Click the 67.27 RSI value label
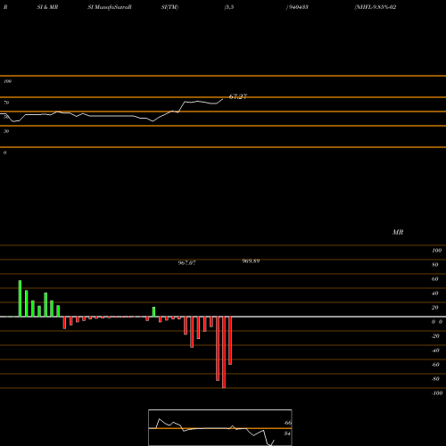 238,96
